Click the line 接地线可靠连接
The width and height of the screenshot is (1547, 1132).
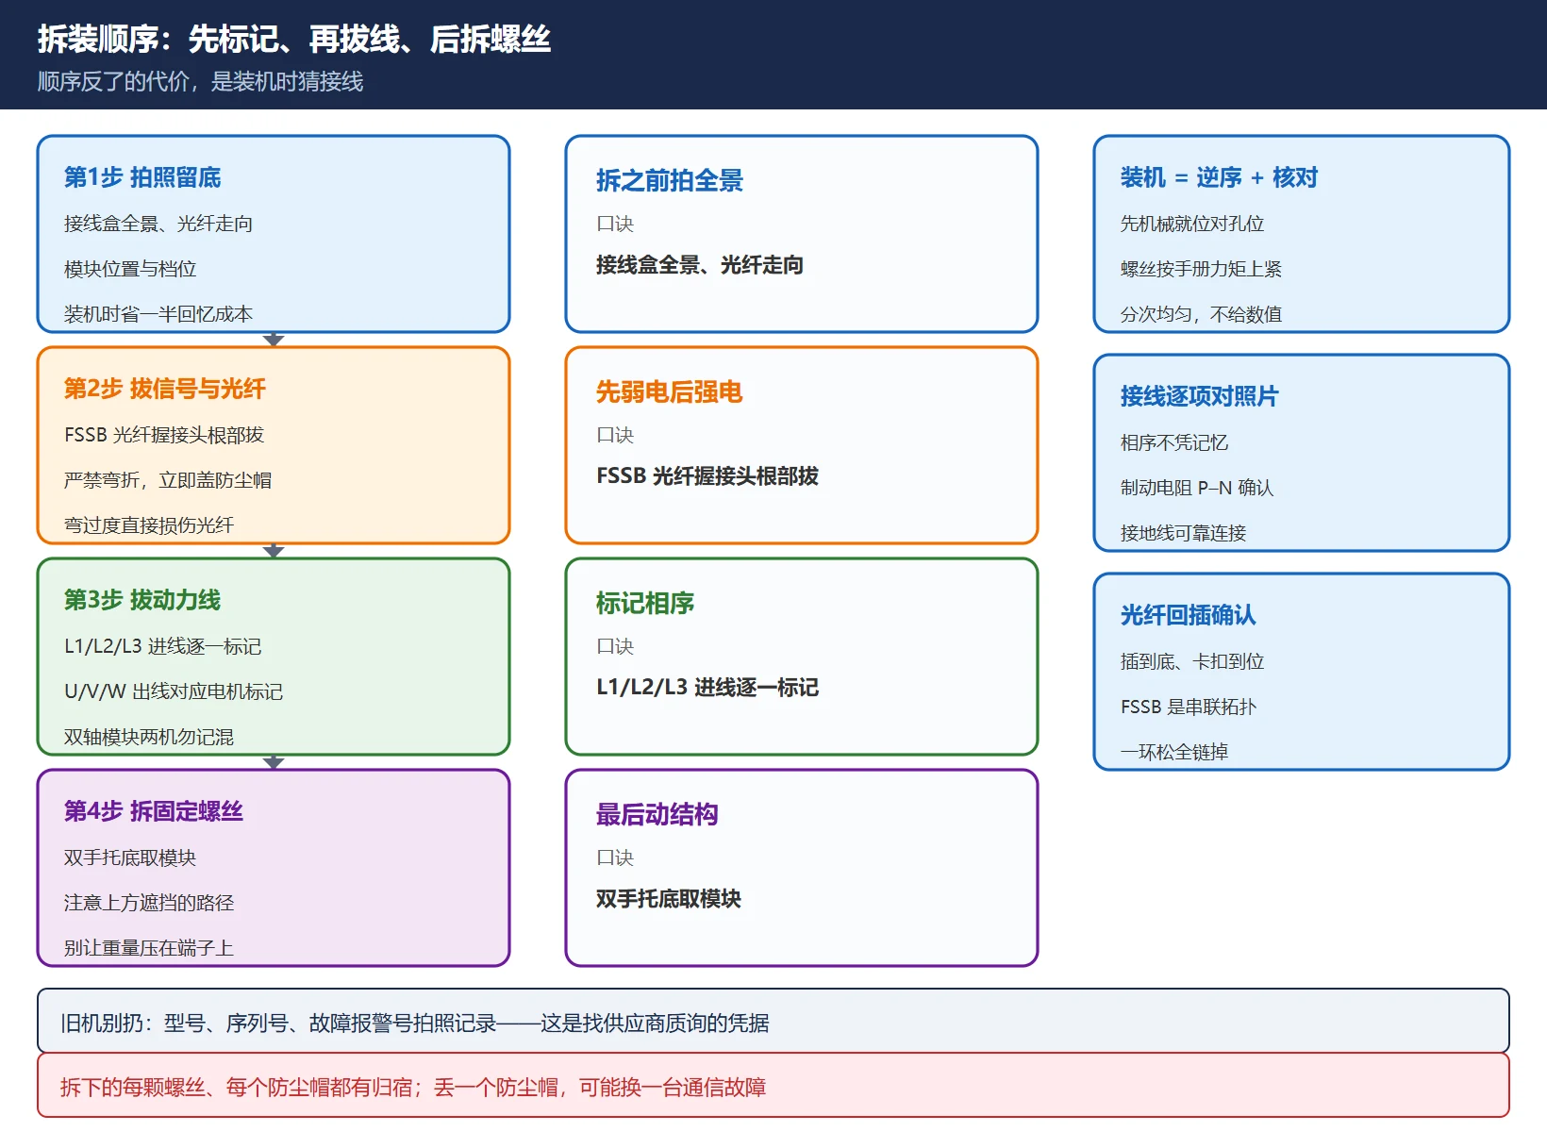click(1184, 533)
